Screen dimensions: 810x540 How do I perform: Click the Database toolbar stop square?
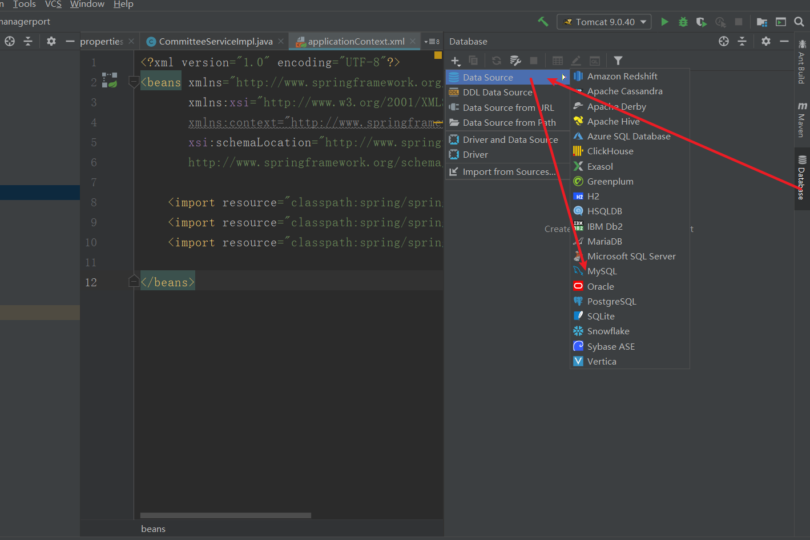click(x=534, y=61)
